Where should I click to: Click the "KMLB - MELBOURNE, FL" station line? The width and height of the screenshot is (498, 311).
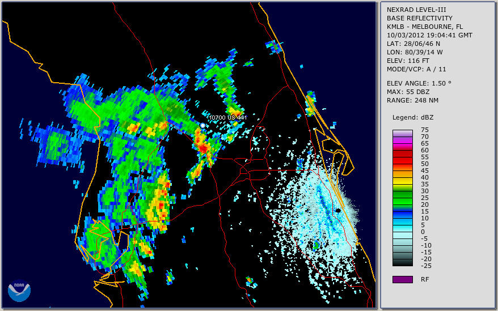click(425, 27)
